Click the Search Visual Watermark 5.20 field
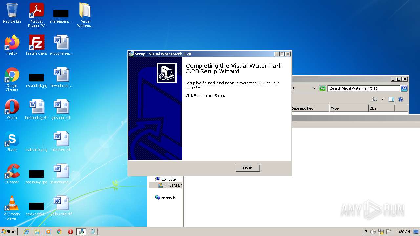420x236 pixels. (x=364, y=88)
